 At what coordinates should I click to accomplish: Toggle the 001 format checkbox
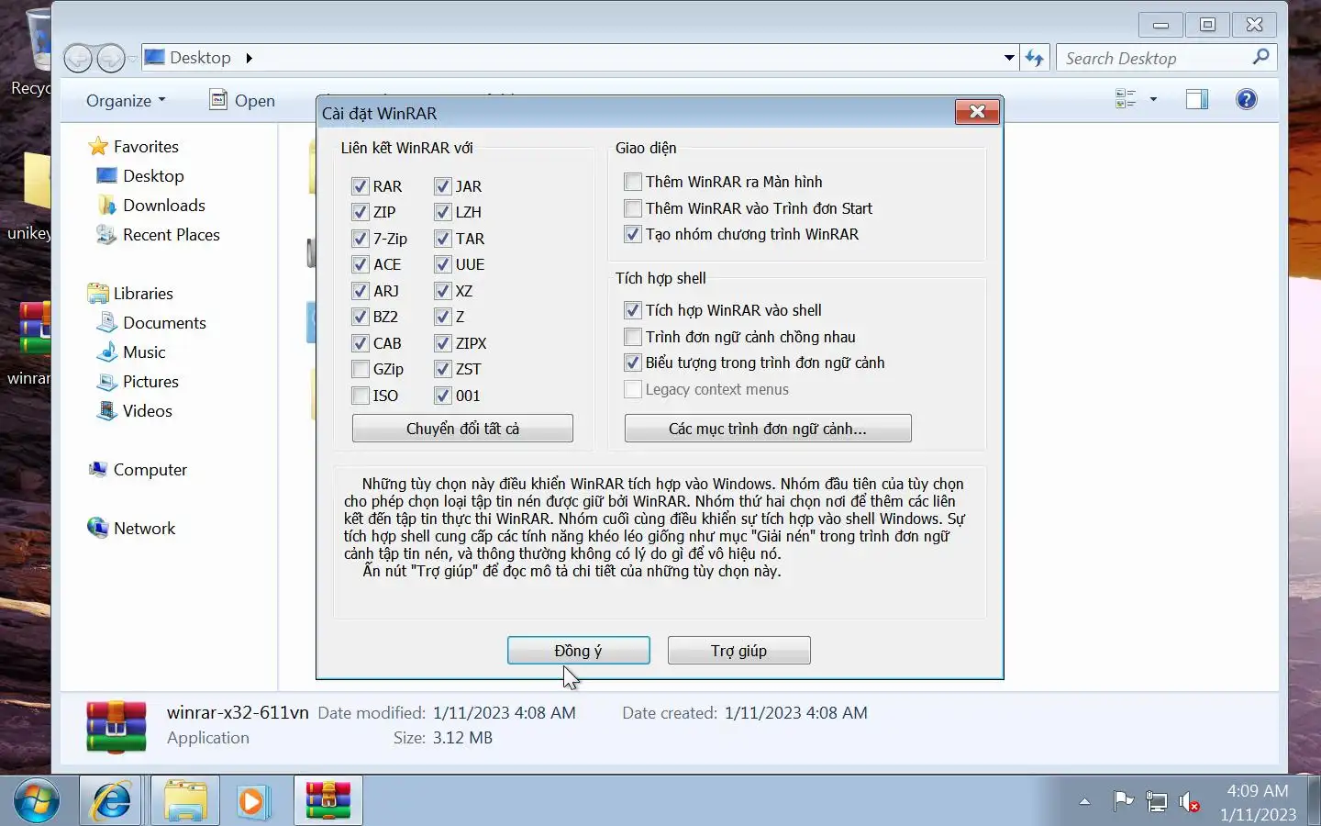click(x=443, y=396)
